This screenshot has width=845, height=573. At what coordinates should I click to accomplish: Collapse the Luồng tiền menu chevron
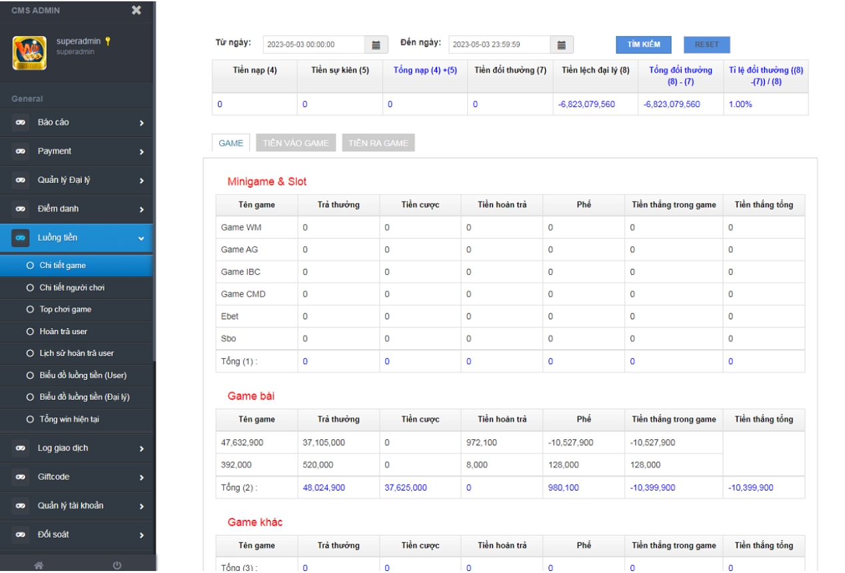click(x=141, y=238)
